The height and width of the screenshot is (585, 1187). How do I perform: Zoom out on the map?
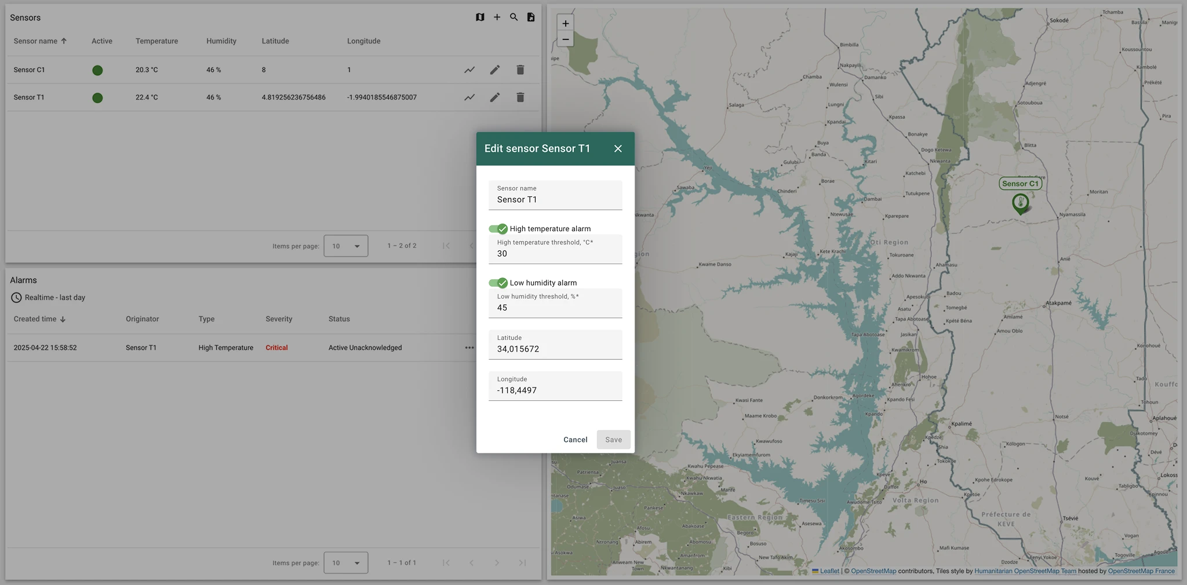click(565, 39)
